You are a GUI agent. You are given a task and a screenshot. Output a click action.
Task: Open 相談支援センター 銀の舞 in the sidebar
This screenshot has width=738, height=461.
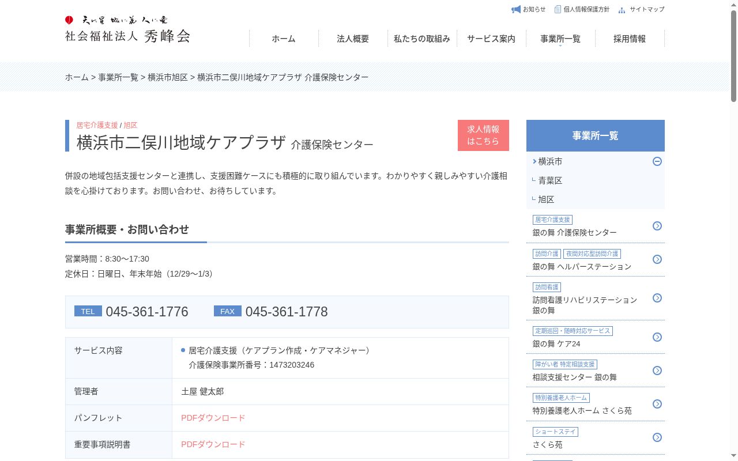[575, 377]
